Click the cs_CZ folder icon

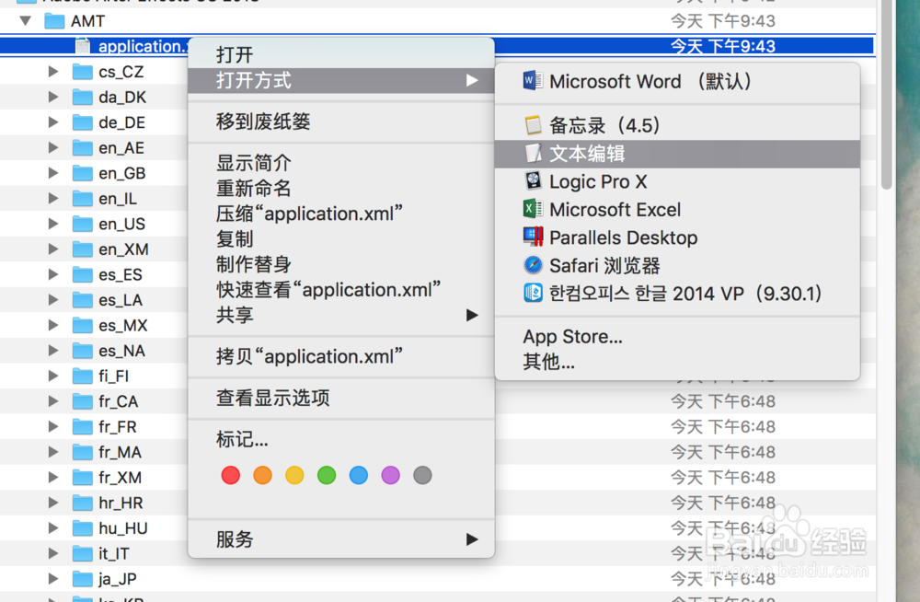82,72
